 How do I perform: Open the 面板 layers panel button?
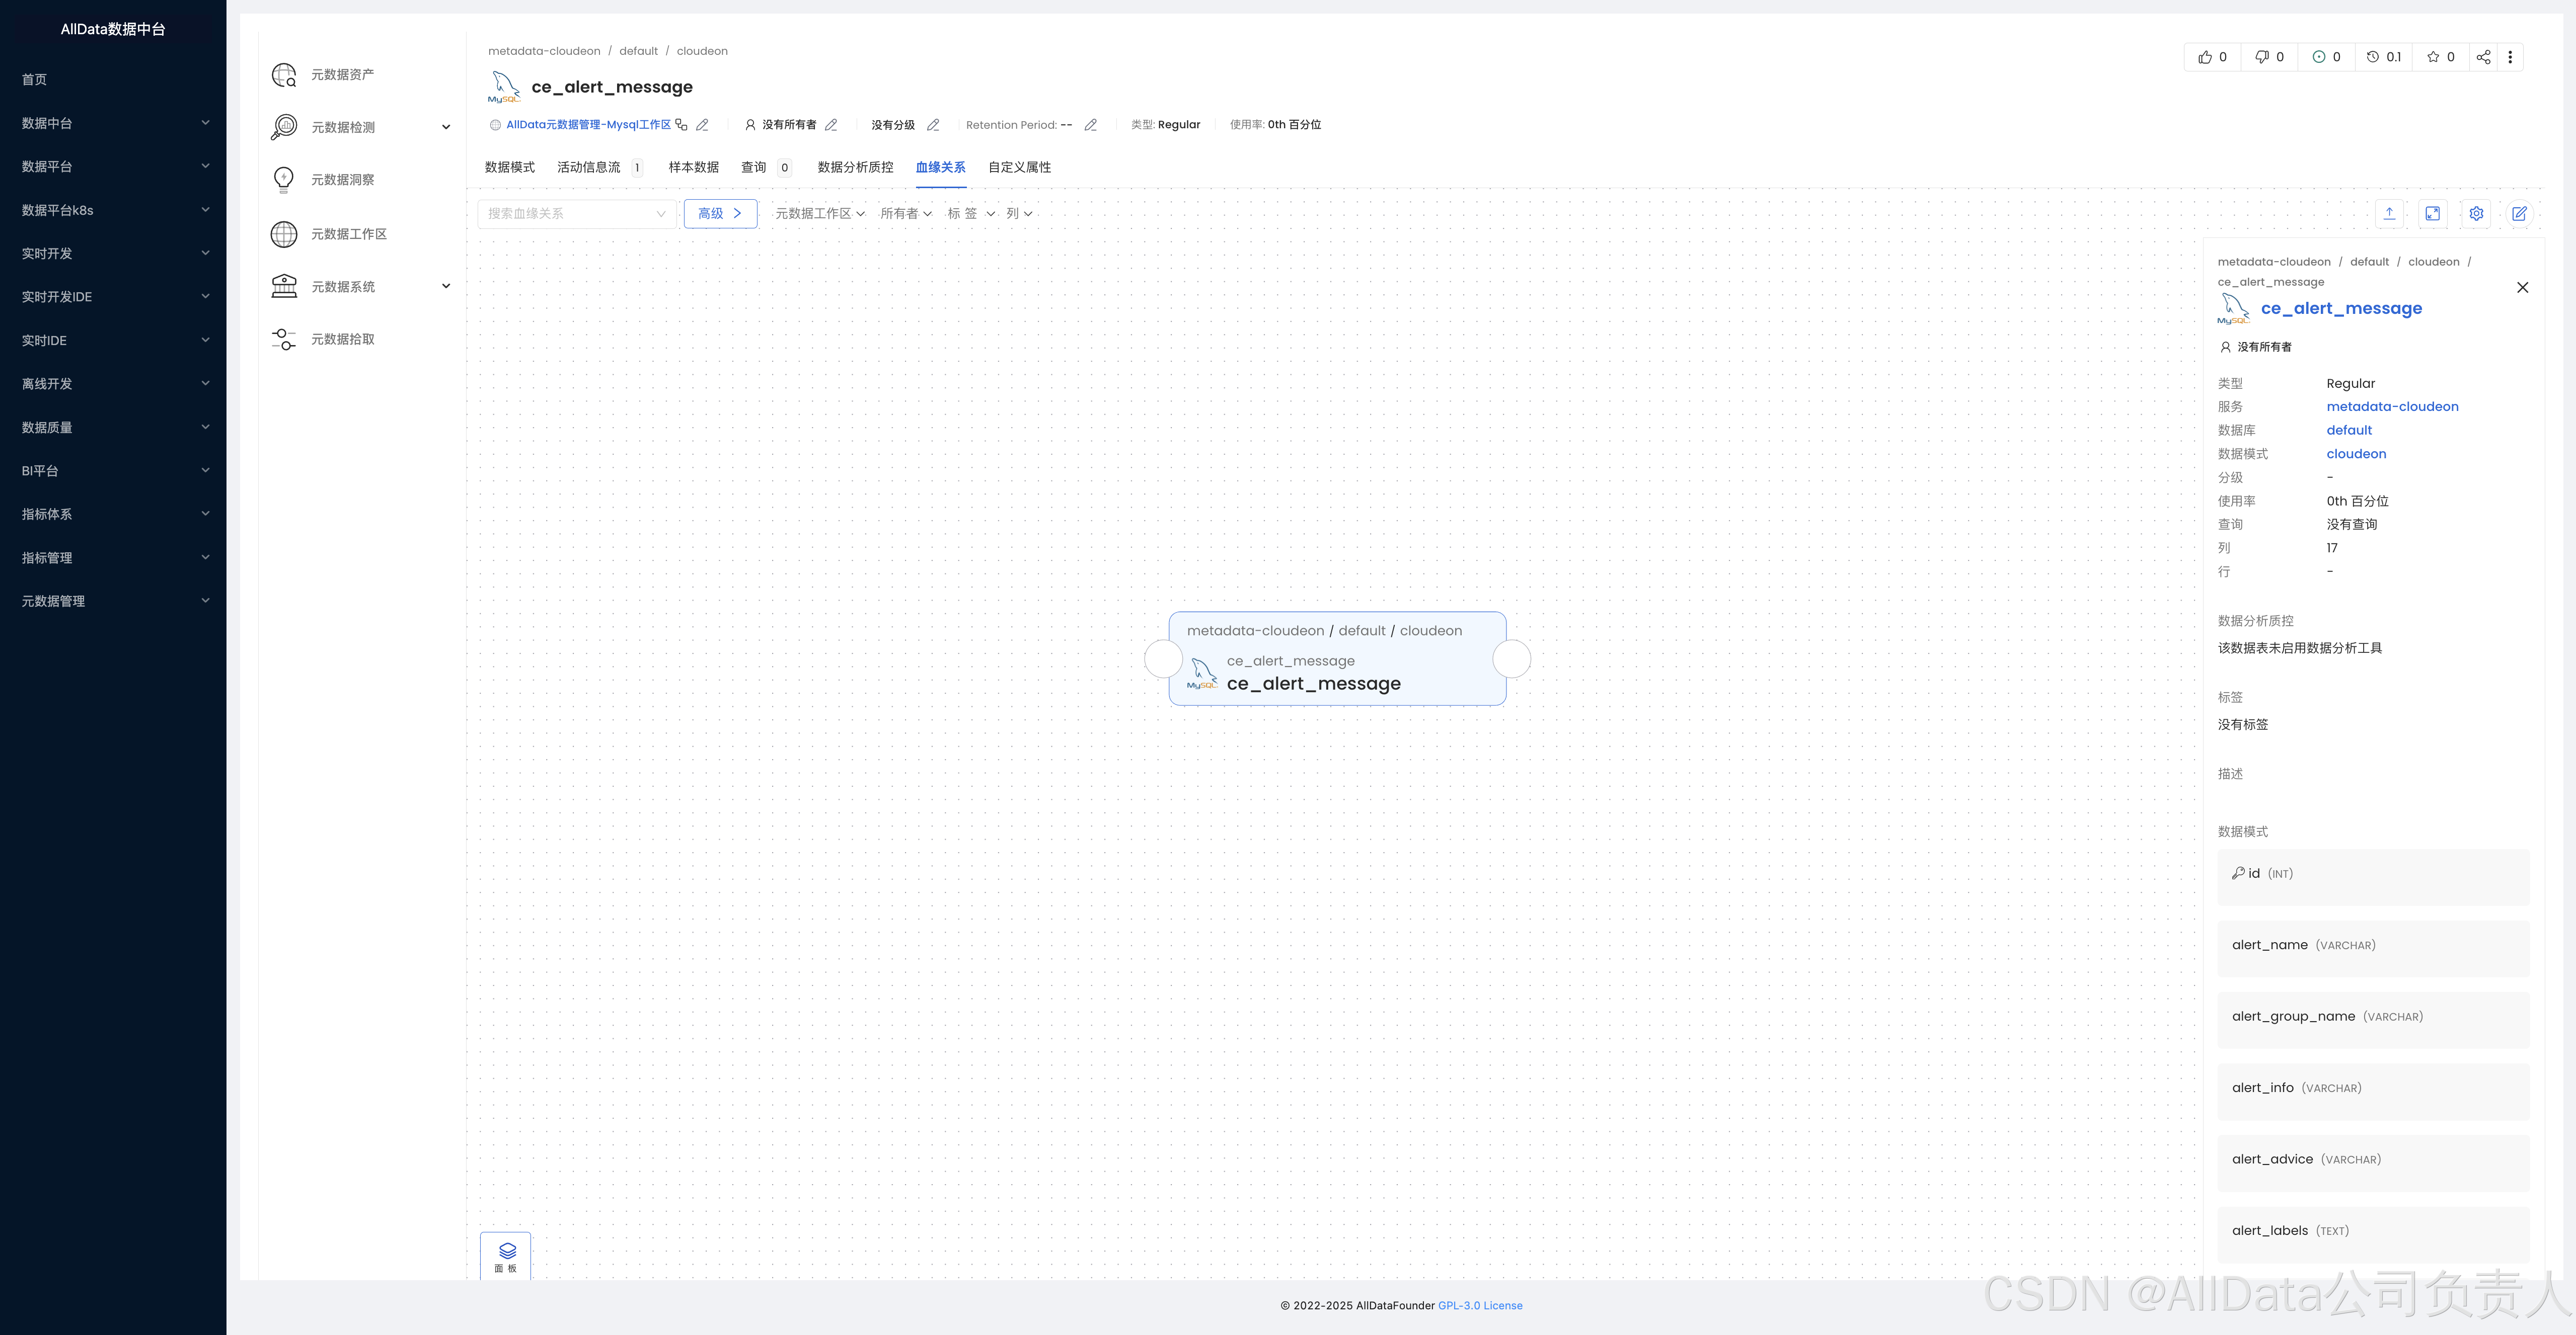pos(506,1256)
